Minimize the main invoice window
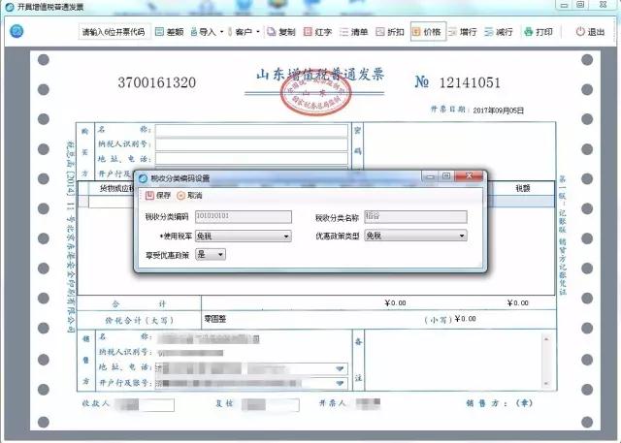 click(x=565, y=5)
